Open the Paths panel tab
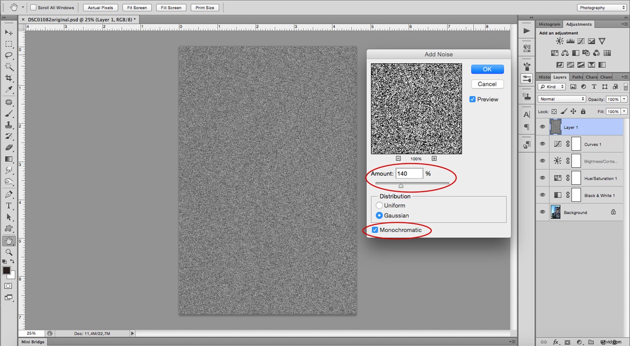This screenshot has height=346, width=630. [577, 77]
